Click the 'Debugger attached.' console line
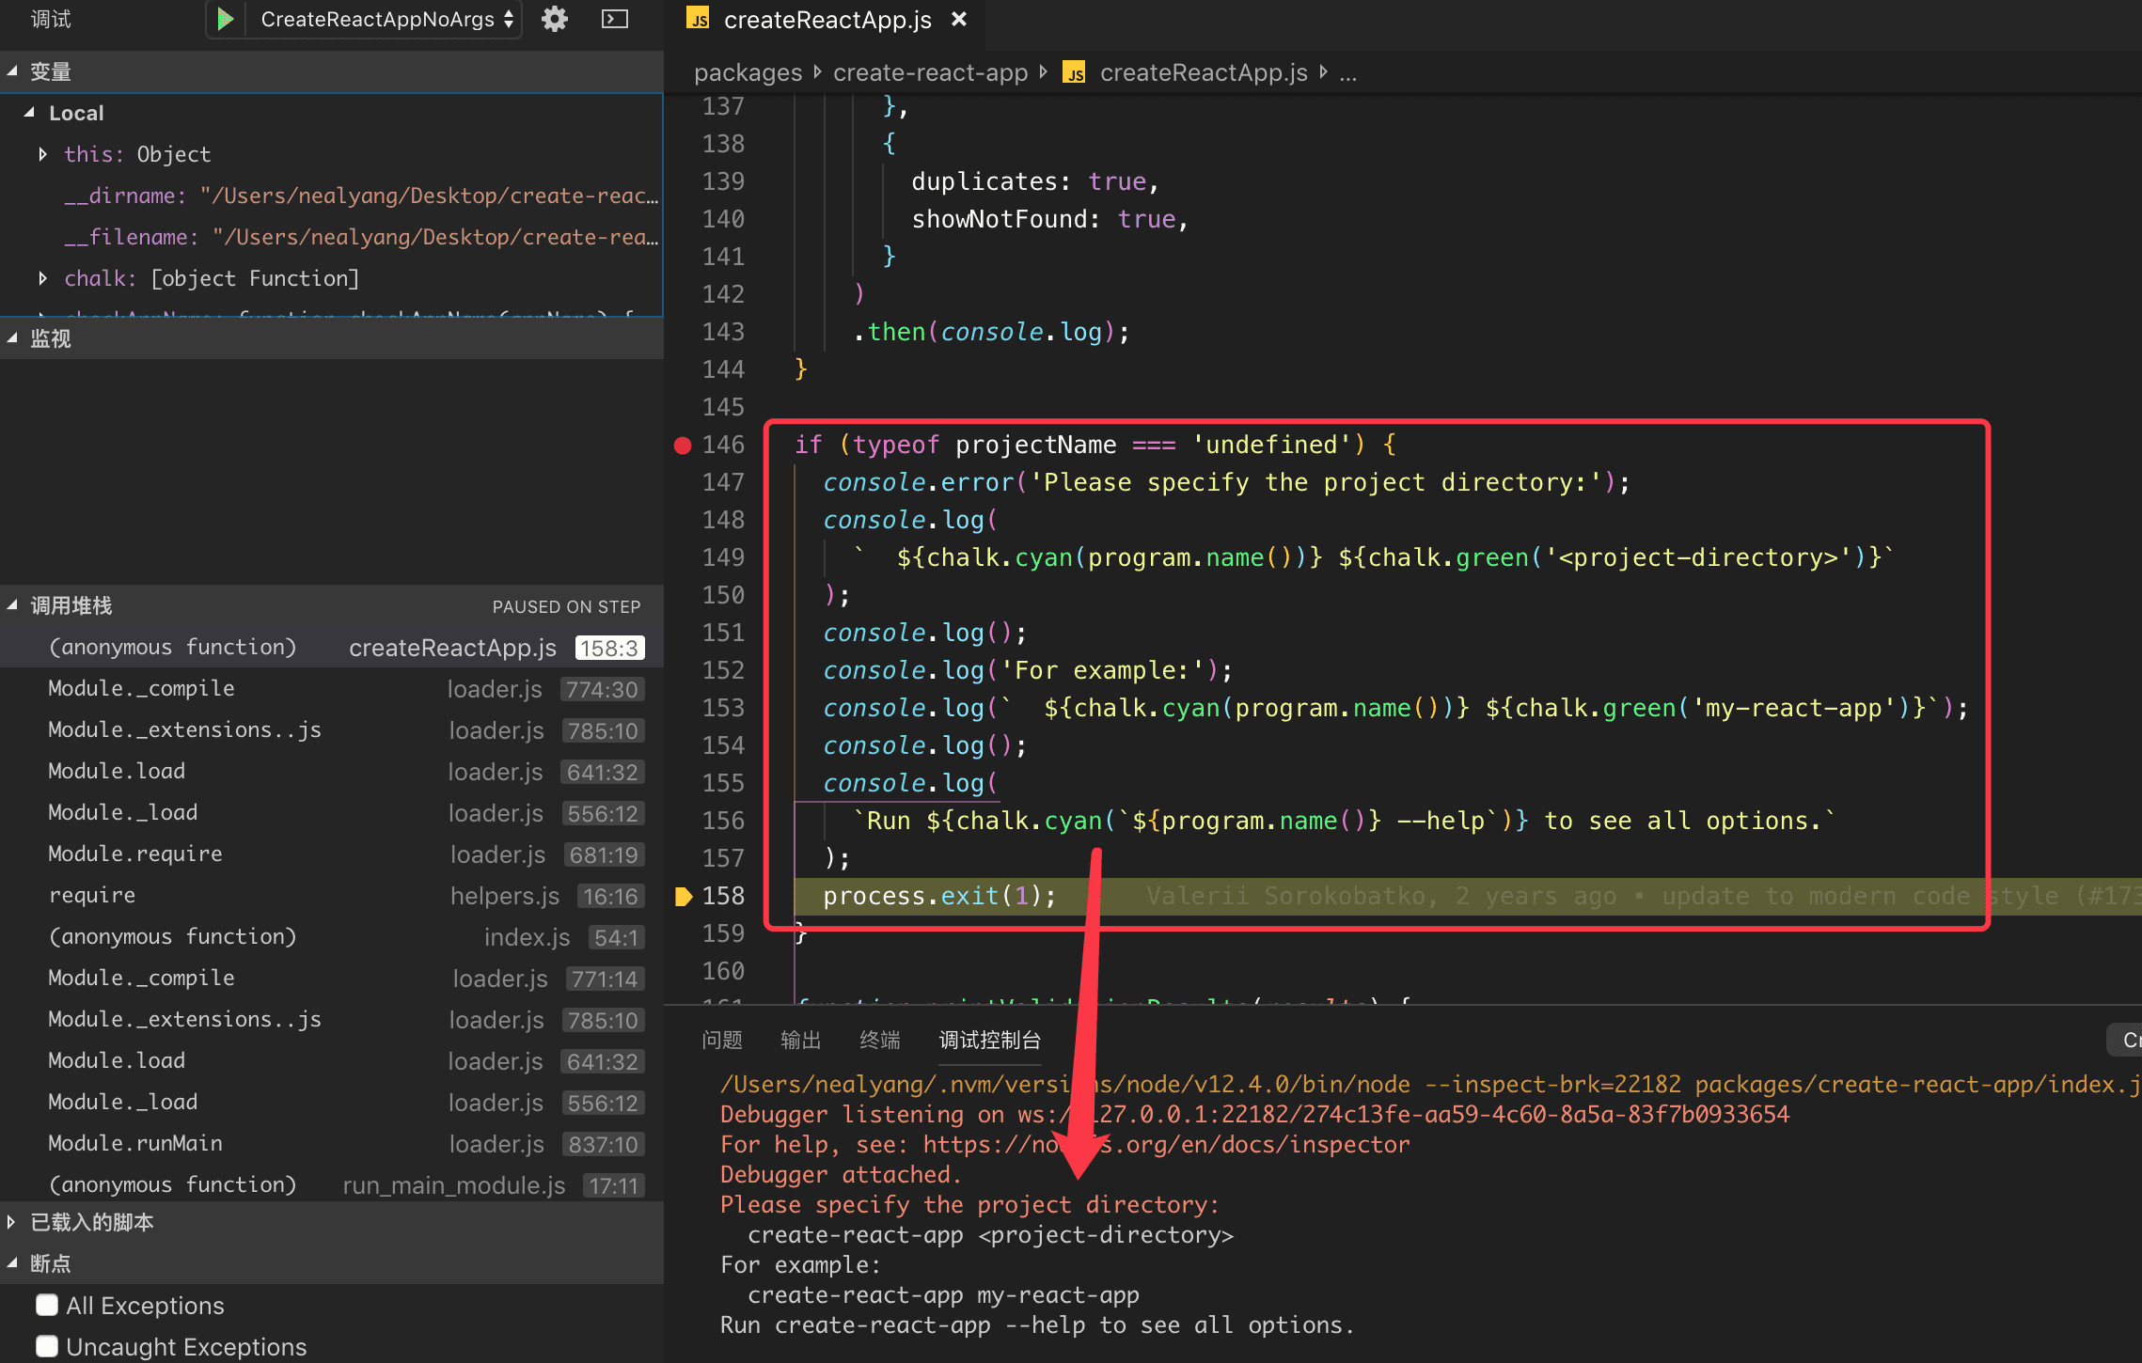Image resolution: width=2142 pixels, height=1363 pixels. 841,1174
